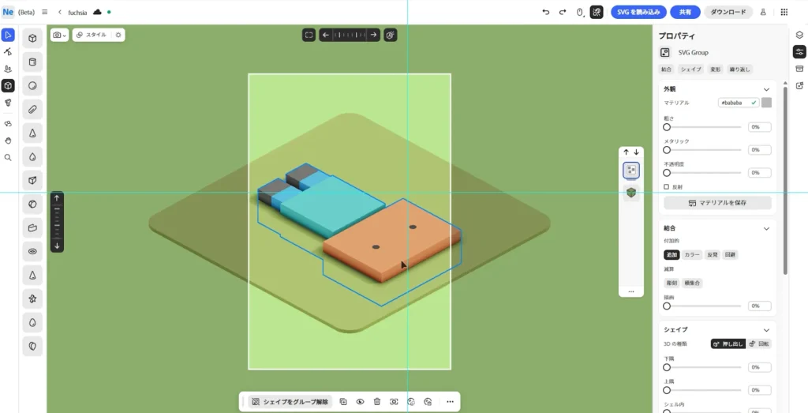Viewport: 808px width, 413px height.
Task: Undo the last action
Action: [x=546, y=12]
